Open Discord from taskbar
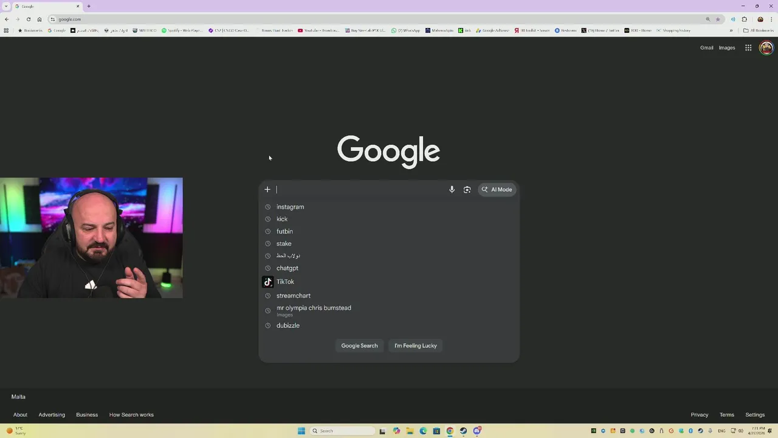 point(477,431)
